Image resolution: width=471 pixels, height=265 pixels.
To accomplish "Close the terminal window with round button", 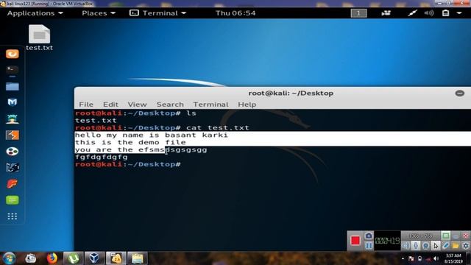I will (459, 93).
